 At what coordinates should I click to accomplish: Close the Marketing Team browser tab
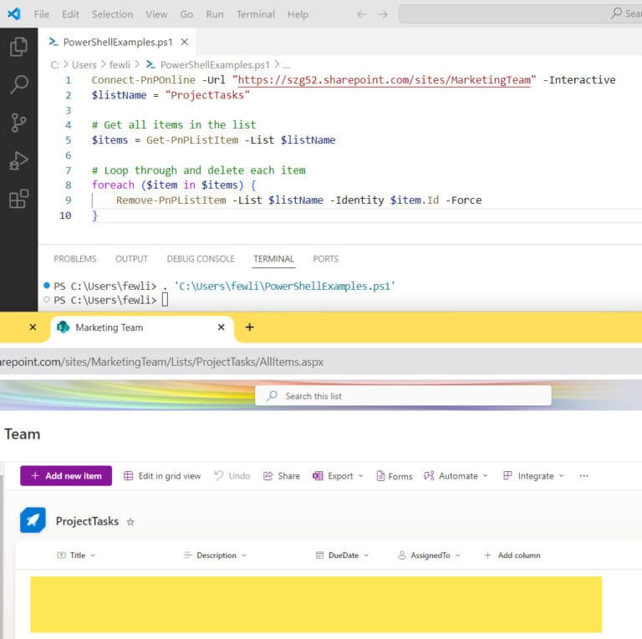[221, 327]
